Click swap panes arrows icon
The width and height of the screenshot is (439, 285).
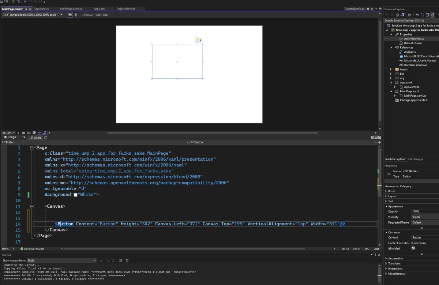pos(24,137)
